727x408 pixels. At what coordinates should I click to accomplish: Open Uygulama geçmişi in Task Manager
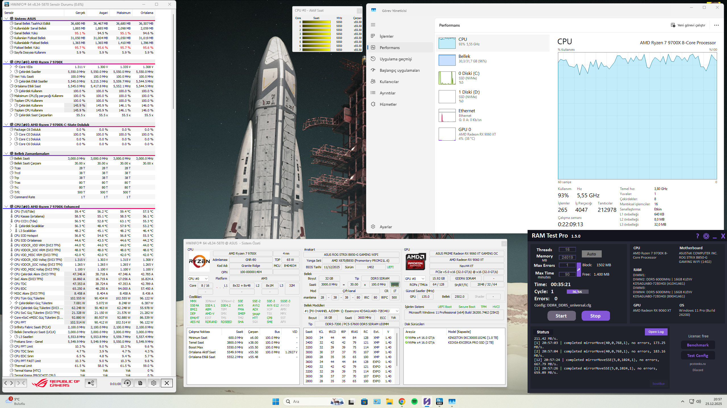coord(400,59)
